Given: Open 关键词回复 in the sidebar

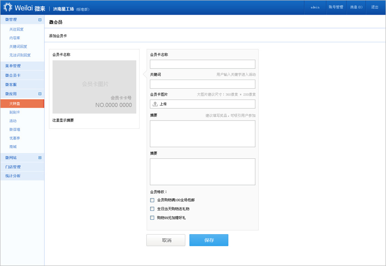Looking at the screenshot, I should 18,46.
